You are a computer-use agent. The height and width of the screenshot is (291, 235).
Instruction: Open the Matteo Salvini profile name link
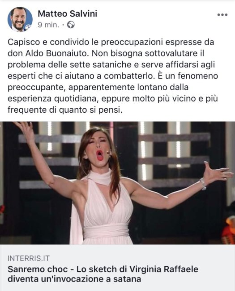tap(68, 14)
